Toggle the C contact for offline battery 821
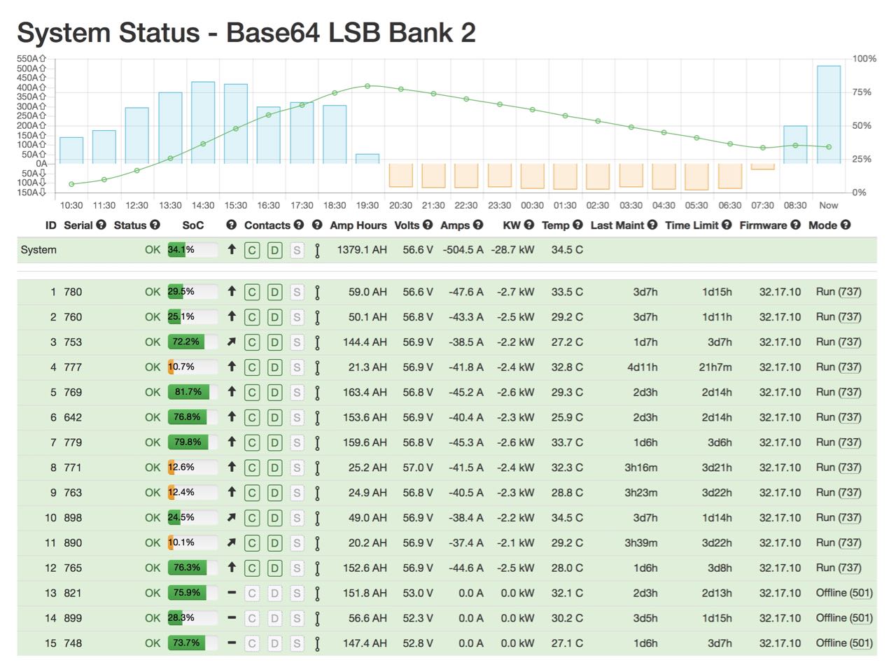Image resolution: width=896 pixels, height=665 pixels. (x=252, y=593)
